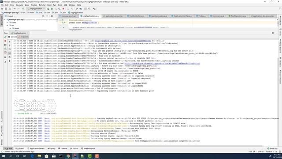Click the java breadcrumb in navigation bar
This screenshot has height=159, width=282.
(39, 13)
